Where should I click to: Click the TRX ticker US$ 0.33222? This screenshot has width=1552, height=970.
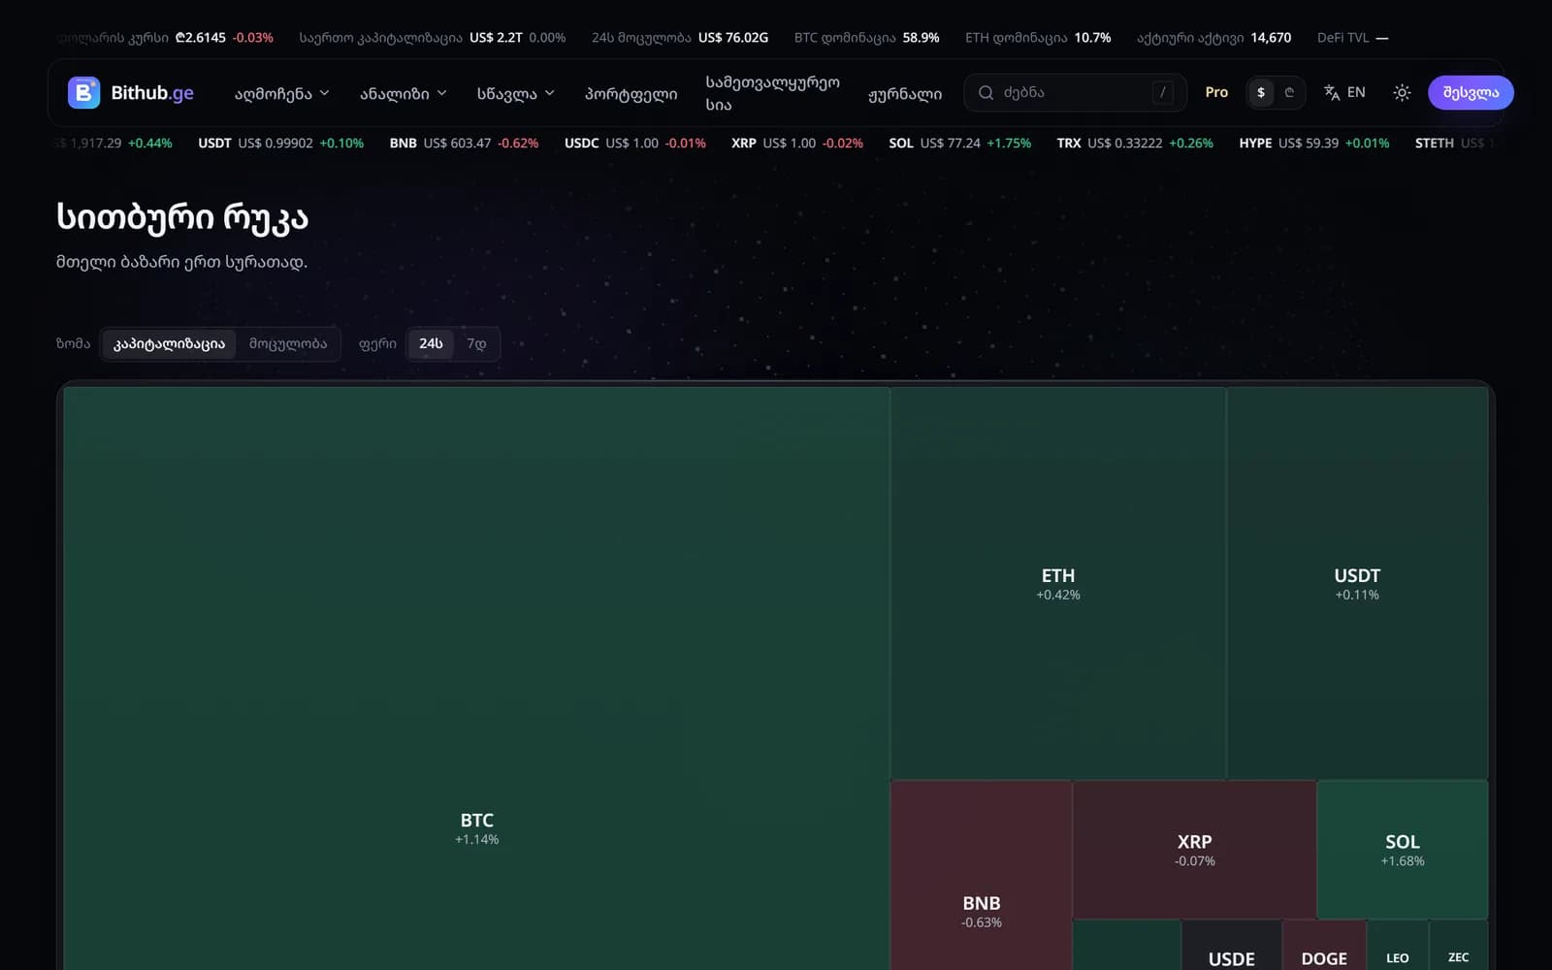1135,143
